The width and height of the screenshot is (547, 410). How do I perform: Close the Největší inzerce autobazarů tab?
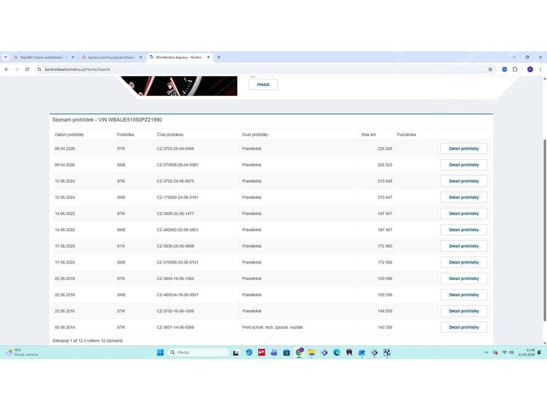click(73, 57)
